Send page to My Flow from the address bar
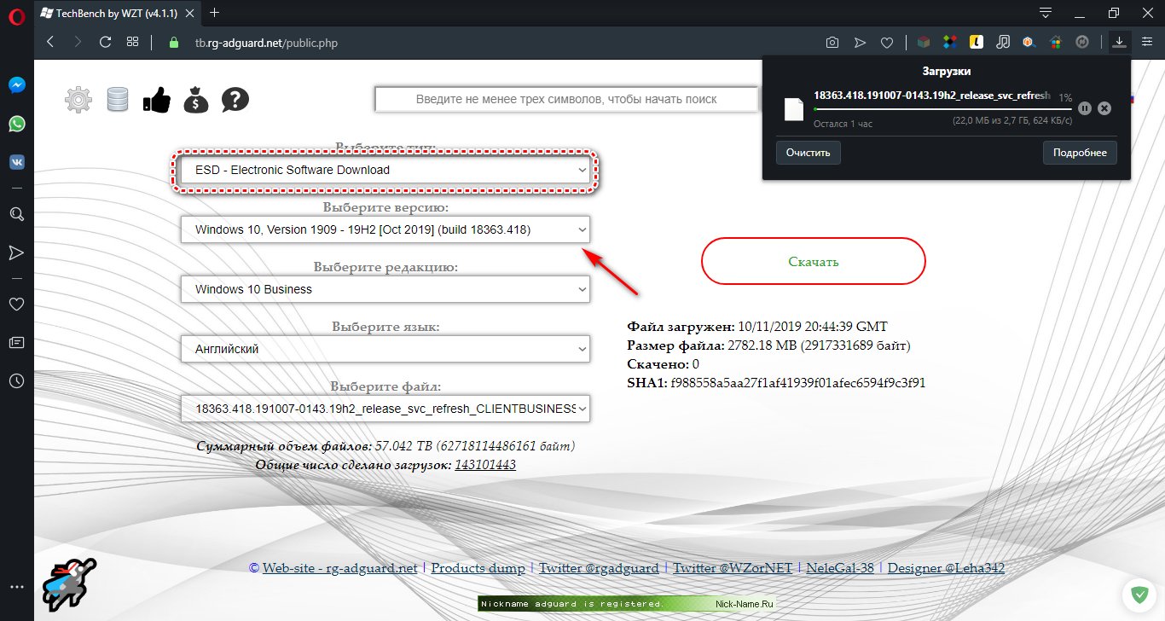The height and width of the screenshot is (621, 1165). 860,42
